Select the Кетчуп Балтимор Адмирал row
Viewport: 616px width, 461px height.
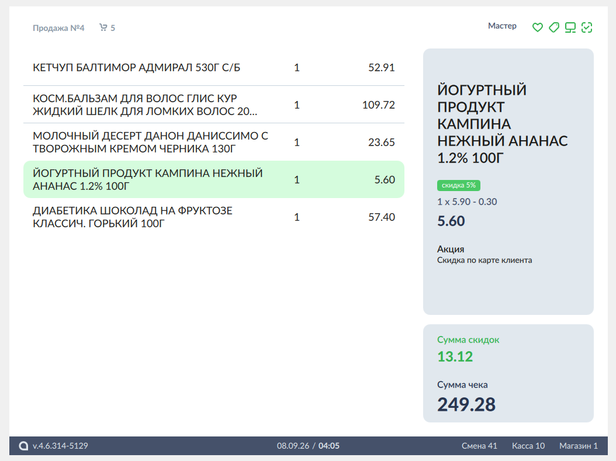214,67
